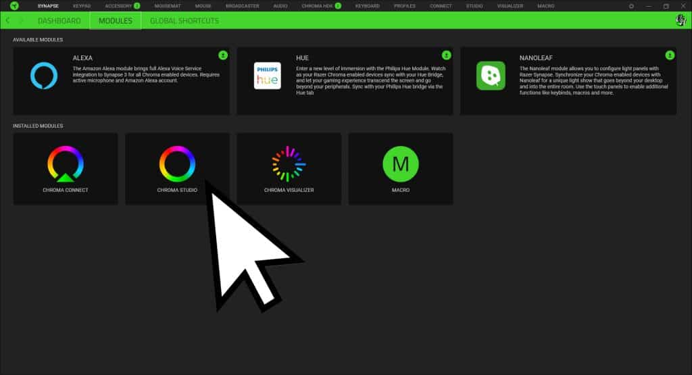This screenshot has height=375, width=692.
Task: Click the ALEXA module title
Action: [82, 58]
